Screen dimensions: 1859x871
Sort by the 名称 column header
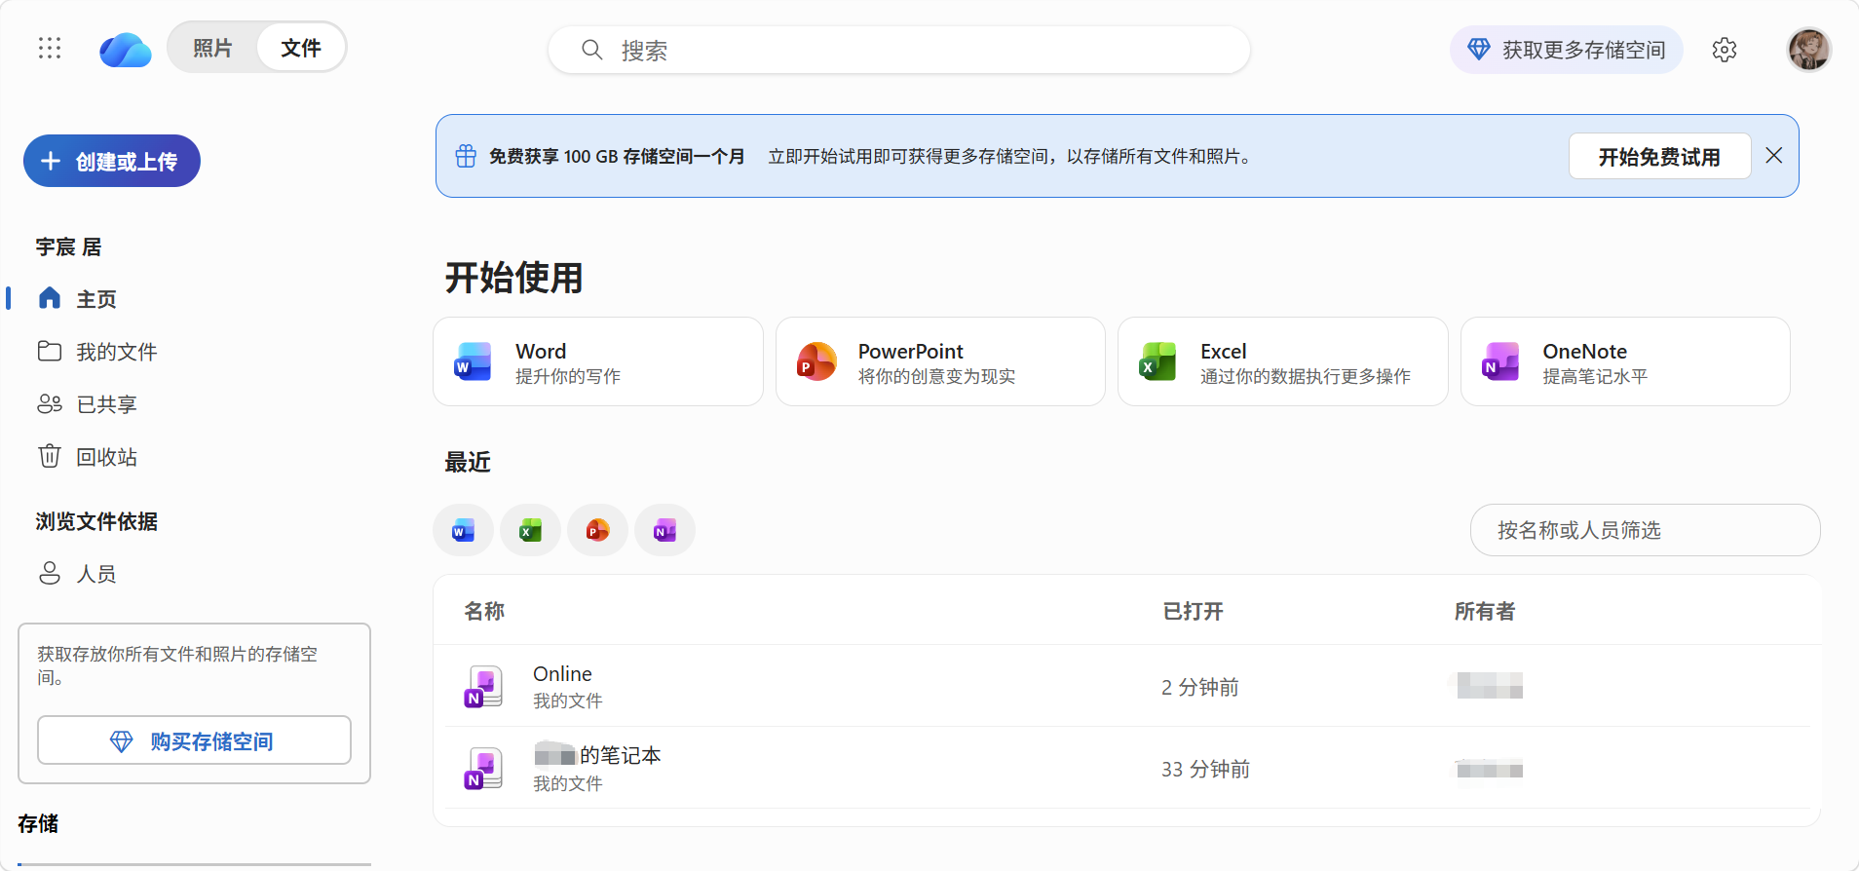pyautogui.click(x=484, y=611)
